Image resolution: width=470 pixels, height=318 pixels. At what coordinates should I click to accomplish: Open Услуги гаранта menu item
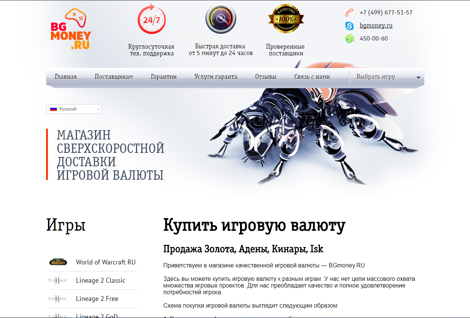(x=216, y=77)
